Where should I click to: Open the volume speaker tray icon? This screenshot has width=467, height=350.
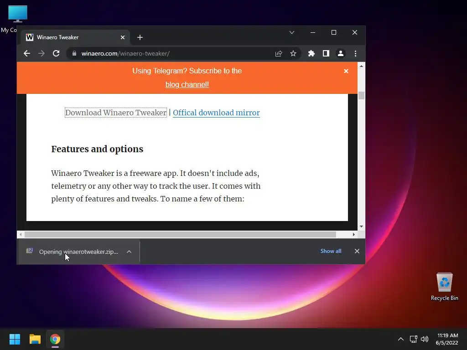click(425, 339)
